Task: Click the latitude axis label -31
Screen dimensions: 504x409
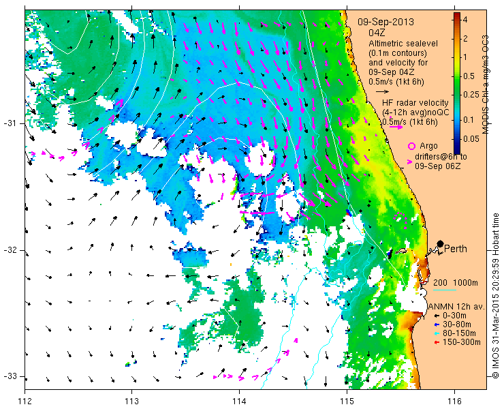Action: click(10, 123)
